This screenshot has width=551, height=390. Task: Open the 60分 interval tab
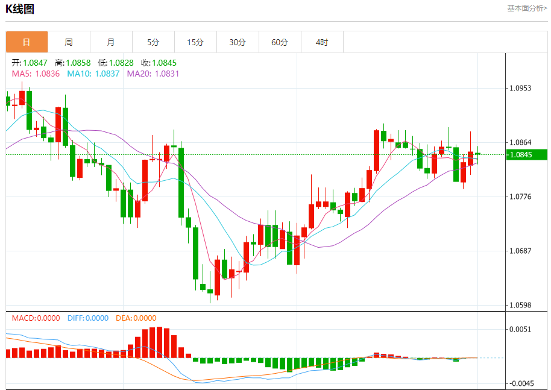click(280, 42)
